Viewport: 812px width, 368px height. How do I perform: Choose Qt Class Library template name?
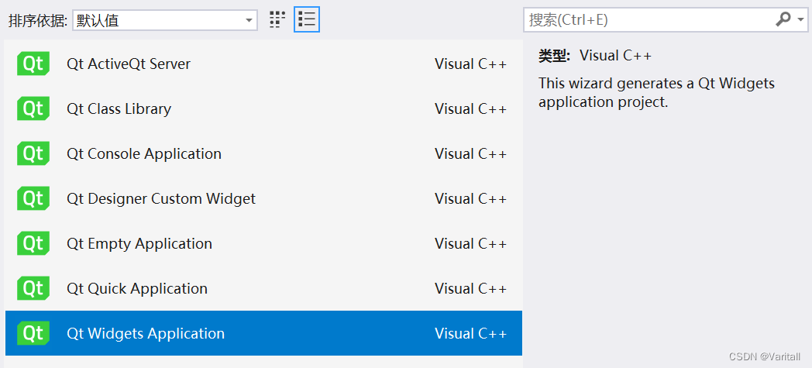[x=119, y=109]
